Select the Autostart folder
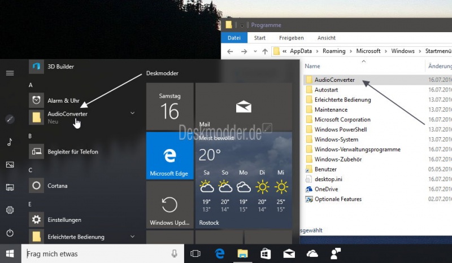Viewport: 452px width, 263px height. coord(326,90)
